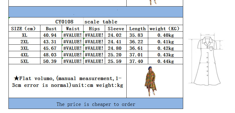235x113 pixels.
Task: Select the Hips column header
Action: (x=94, y=29)
